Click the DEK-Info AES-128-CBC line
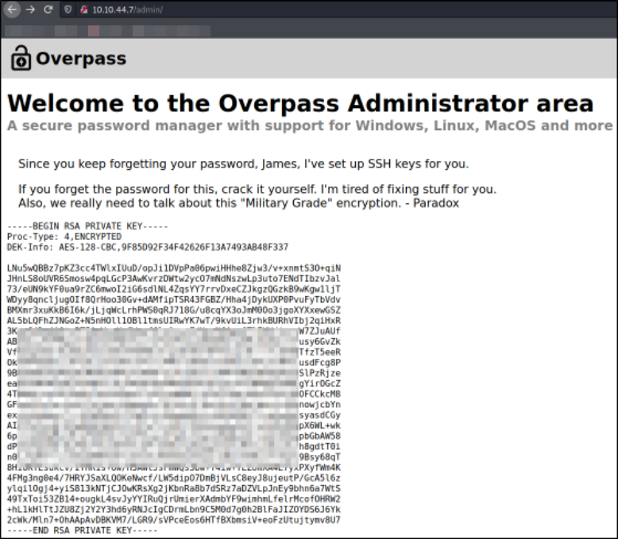The width and height of the screenshot is (618, 539). click(148, 247)
